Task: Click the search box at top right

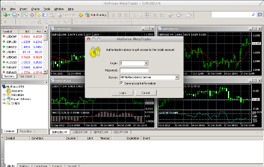Action: [x=231, y=14]
